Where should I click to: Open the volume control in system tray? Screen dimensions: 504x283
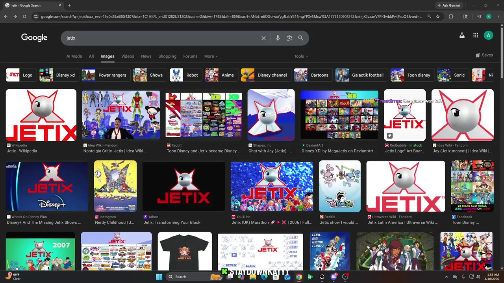(x=478, y=277)
